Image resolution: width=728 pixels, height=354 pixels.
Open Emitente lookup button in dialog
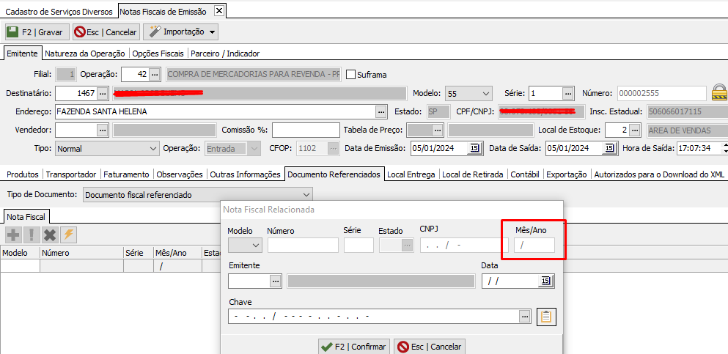[x=276, y=281]
